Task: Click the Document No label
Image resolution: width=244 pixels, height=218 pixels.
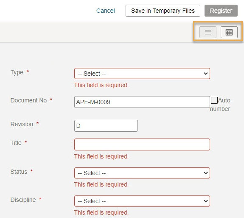Action: (28, 100)
